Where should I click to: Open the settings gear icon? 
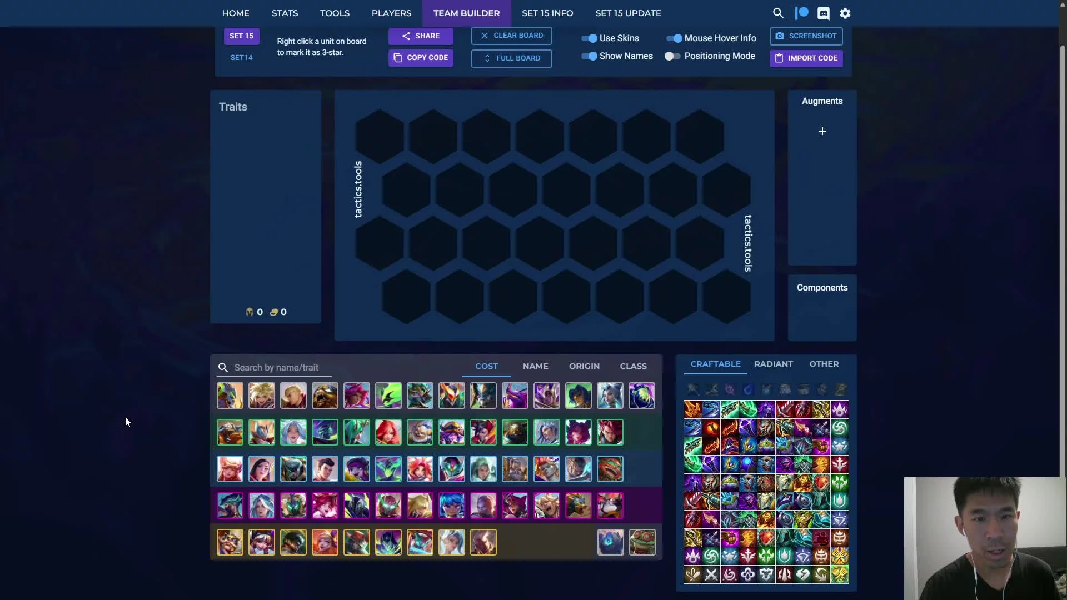coord(845,13)
